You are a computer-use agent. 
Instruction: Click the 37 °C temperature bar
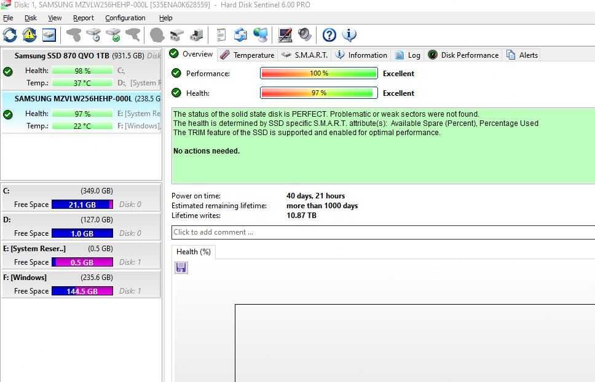click(x=82, y=83)
